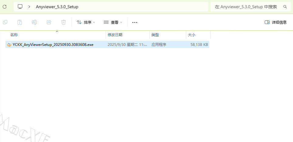Sort by the 名称 column header

click(14, 35)
